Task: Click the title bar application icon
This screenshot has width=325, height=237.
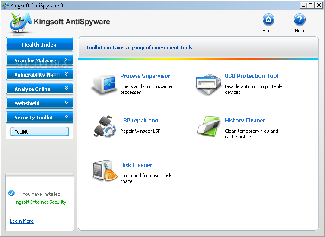Action: [5, 5]
